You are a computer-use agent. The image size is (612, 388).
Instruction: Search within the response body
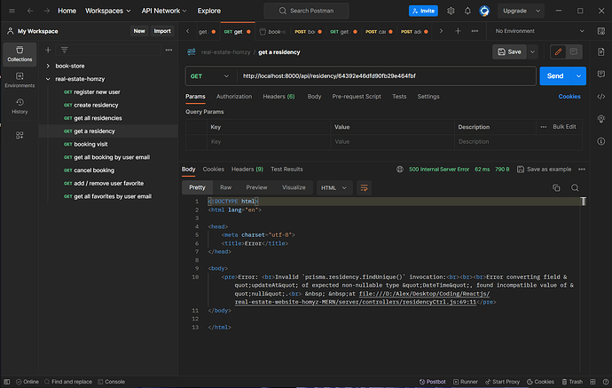[575, 187]
